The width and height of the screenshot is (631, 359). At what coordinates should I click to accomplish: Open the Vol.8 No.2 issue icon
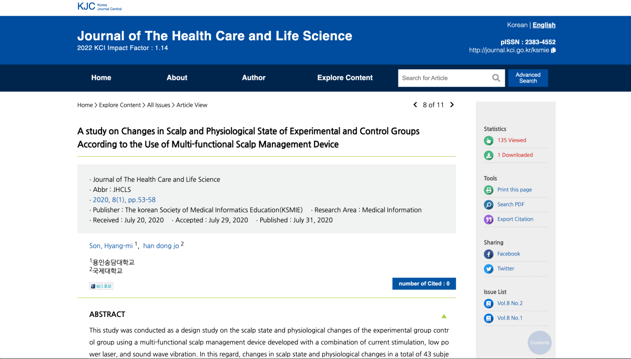[488, 303]
